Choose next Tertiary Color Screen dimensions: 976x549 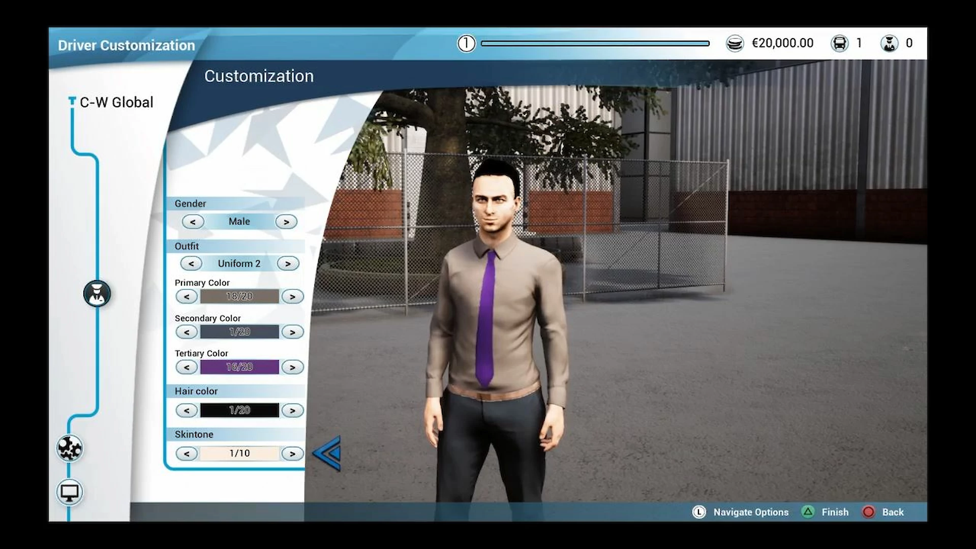click(x=292, y=367)
